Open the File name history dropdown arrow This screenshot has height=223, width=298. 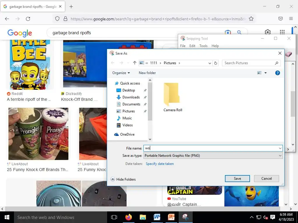point(280,148)
